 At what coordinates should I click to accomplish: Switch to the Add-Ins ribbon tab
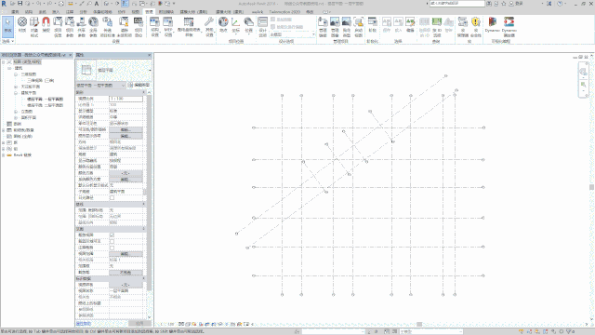(x=165, y=12)
